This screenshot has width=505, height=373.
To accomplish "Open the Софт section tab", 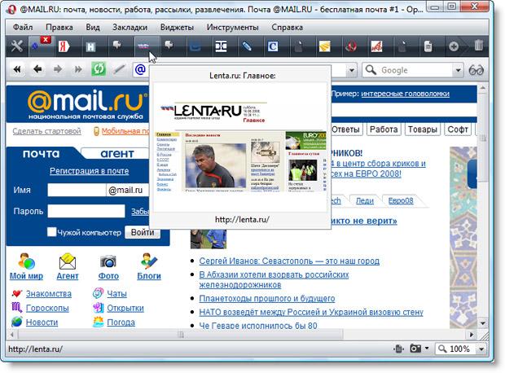I will pos(458,129).
